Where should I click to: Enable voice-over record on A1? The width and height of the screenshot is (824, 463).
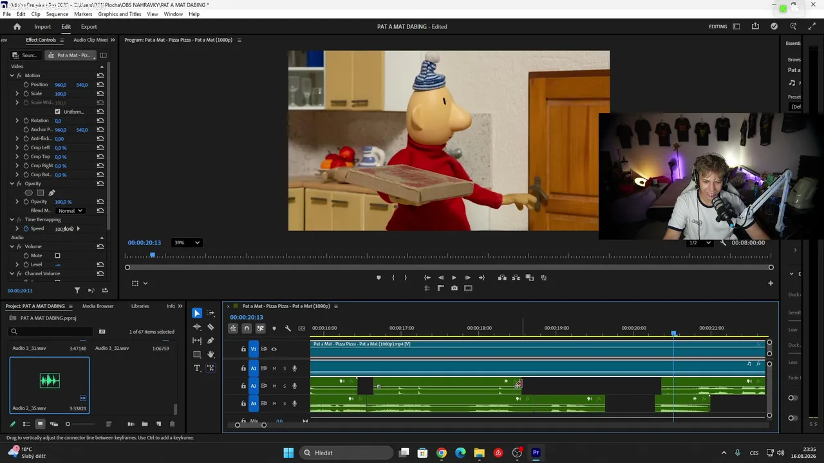pos(295,368)
